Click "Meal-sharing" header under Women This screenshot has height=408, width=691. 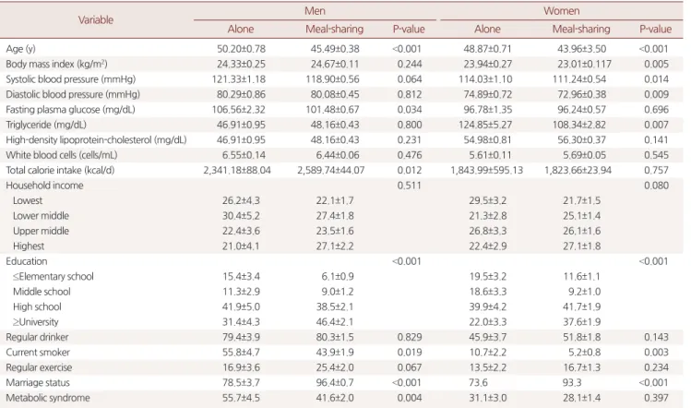[581, 30]
